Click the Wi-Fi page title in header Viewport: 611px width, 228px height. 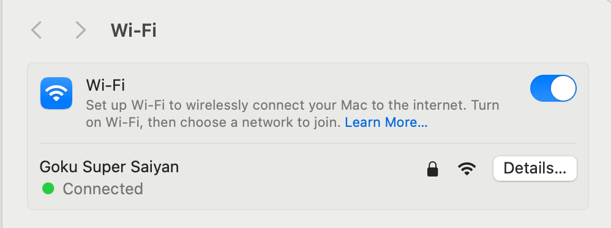pos(133,30)
